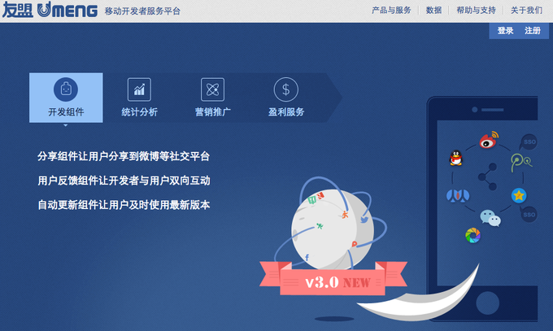The width and height of the screenshot is (553, 331).
Task: Click the 注册 register button
Action: [x=533, y=31]
